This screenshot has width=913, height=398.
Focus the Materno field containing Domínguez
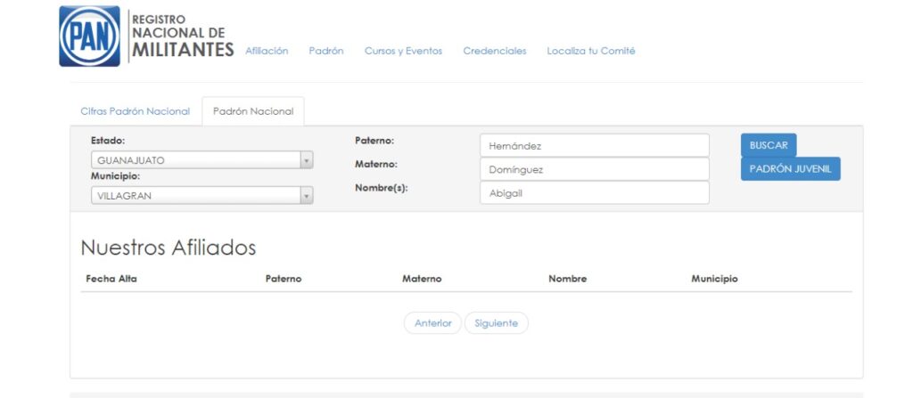[594, 169]
